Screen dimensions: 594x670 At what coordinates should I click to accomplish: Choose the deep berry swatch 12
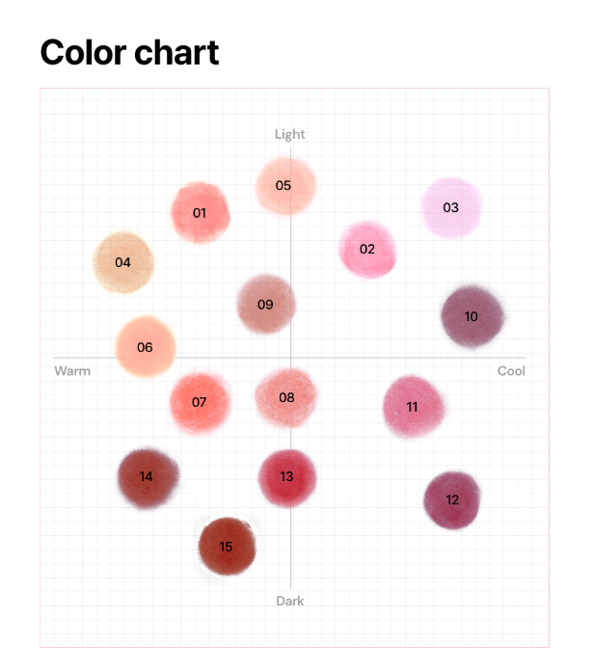click(452, 499)
